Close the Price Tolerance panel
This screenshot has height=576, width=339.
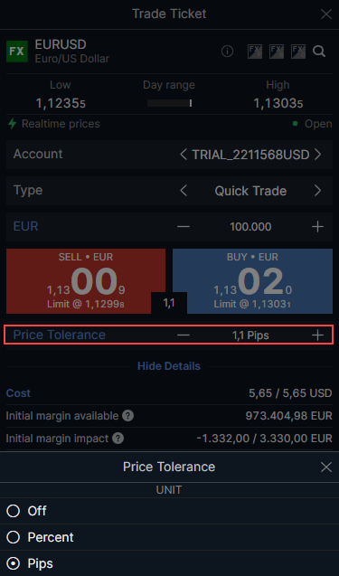click(326, 467)
